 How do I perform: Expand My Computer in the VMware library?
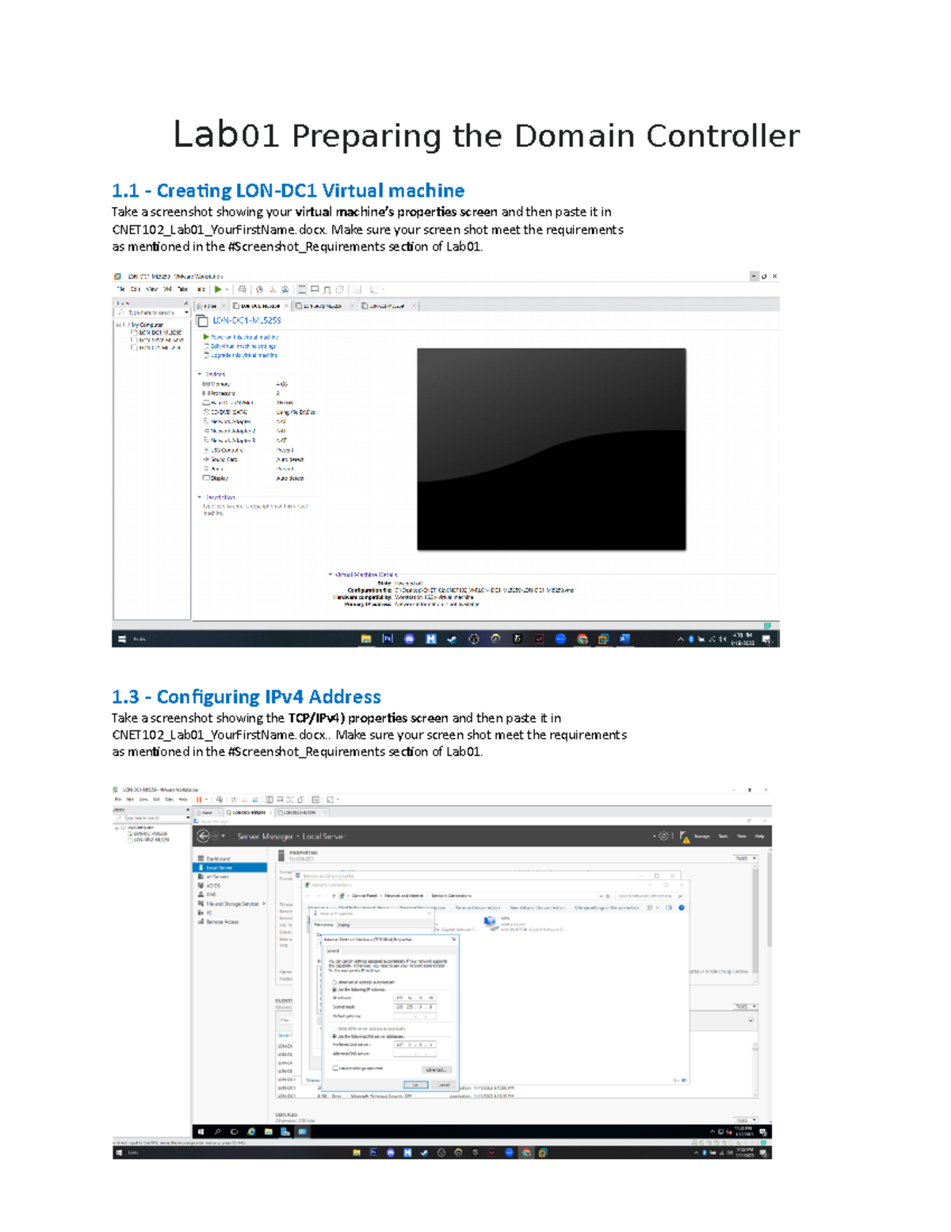coord(117,325)
